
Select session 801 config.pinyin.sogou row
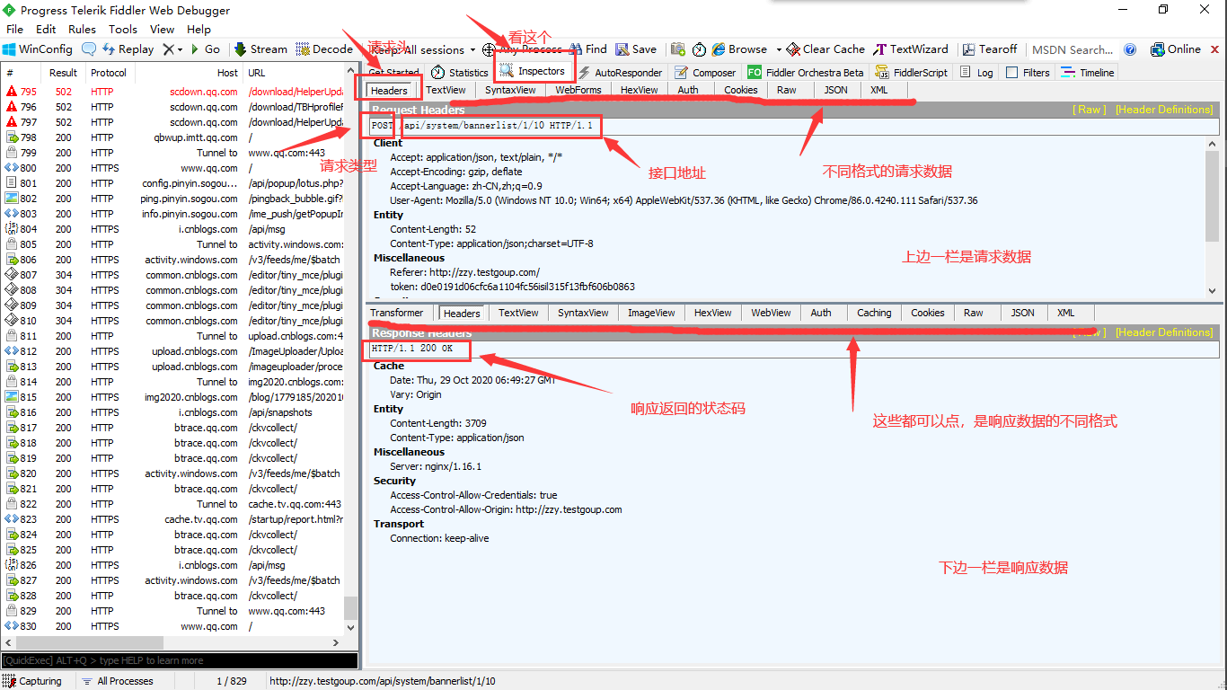point(172,183)
